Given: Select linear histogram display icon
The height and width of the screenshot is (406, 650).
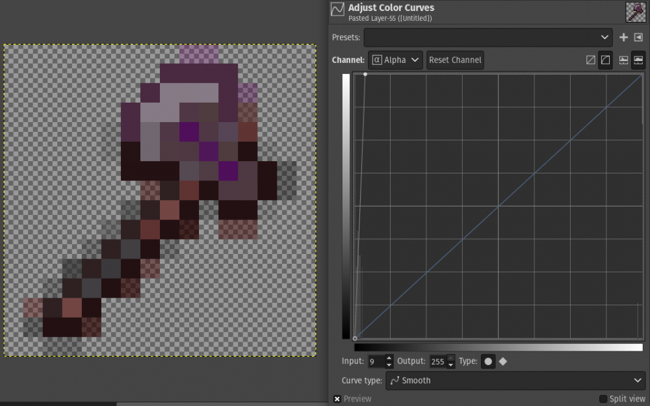Looking at the screenshot, I should pos(623,60).
